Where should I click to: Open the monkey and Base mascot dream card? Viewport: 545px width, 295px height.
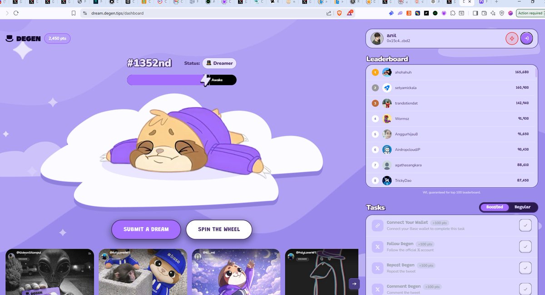(143, 272)
